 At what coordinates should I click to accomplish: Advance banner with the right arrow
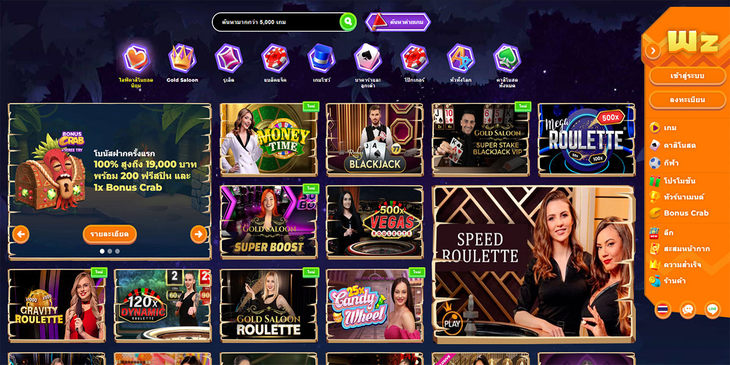(198, 234)
